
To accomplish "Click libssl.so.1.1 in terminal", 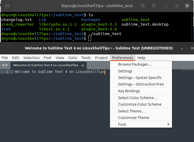I will [x=54, y=29].
